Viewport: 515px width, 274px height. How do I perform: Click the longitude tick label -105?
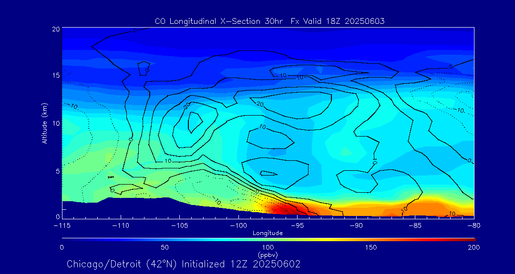coord(180,225)
